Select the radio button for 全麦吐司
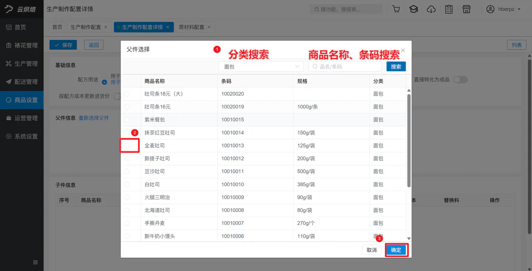Viewport: 532px width, 271px height. point(127,145)
